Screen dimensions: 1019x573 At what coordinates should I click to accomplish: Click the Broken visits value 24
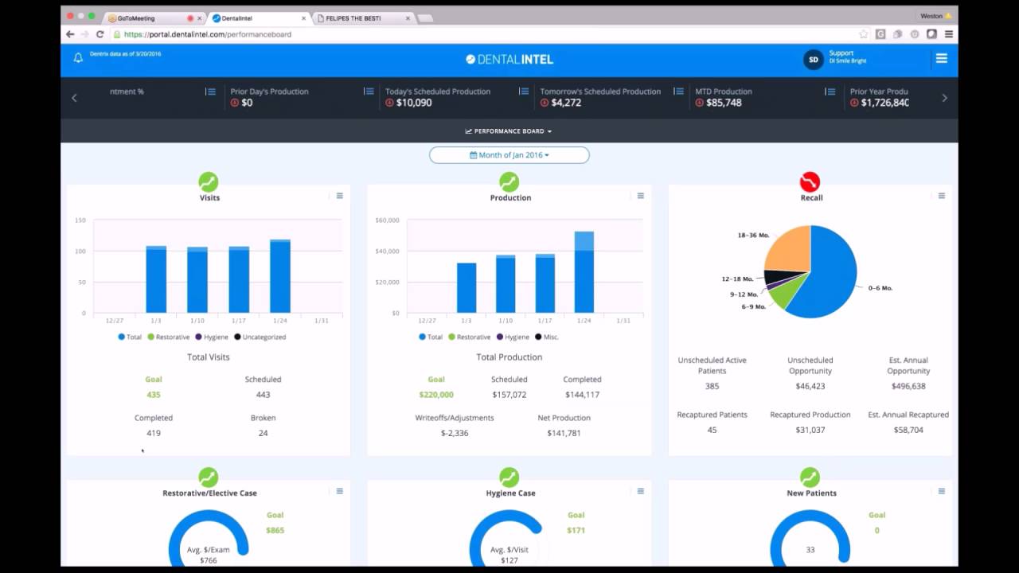pos(263,433)
